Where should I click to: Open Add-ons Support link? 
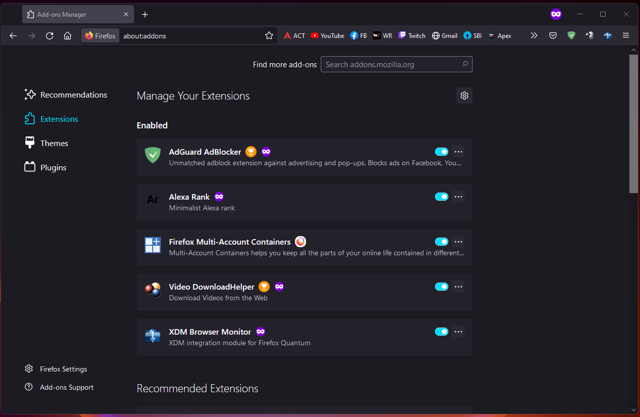click(x=59, y=387)
